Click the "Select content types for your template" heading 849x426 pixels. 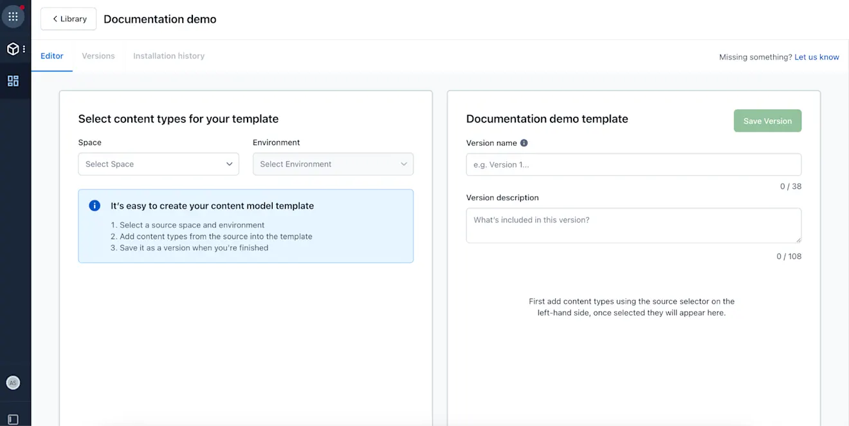[178, 119]
